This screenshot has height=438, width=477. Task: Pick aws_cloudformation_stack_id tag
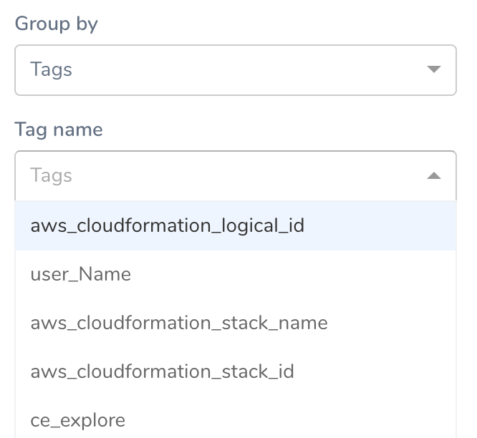click(x=236, y=371)
